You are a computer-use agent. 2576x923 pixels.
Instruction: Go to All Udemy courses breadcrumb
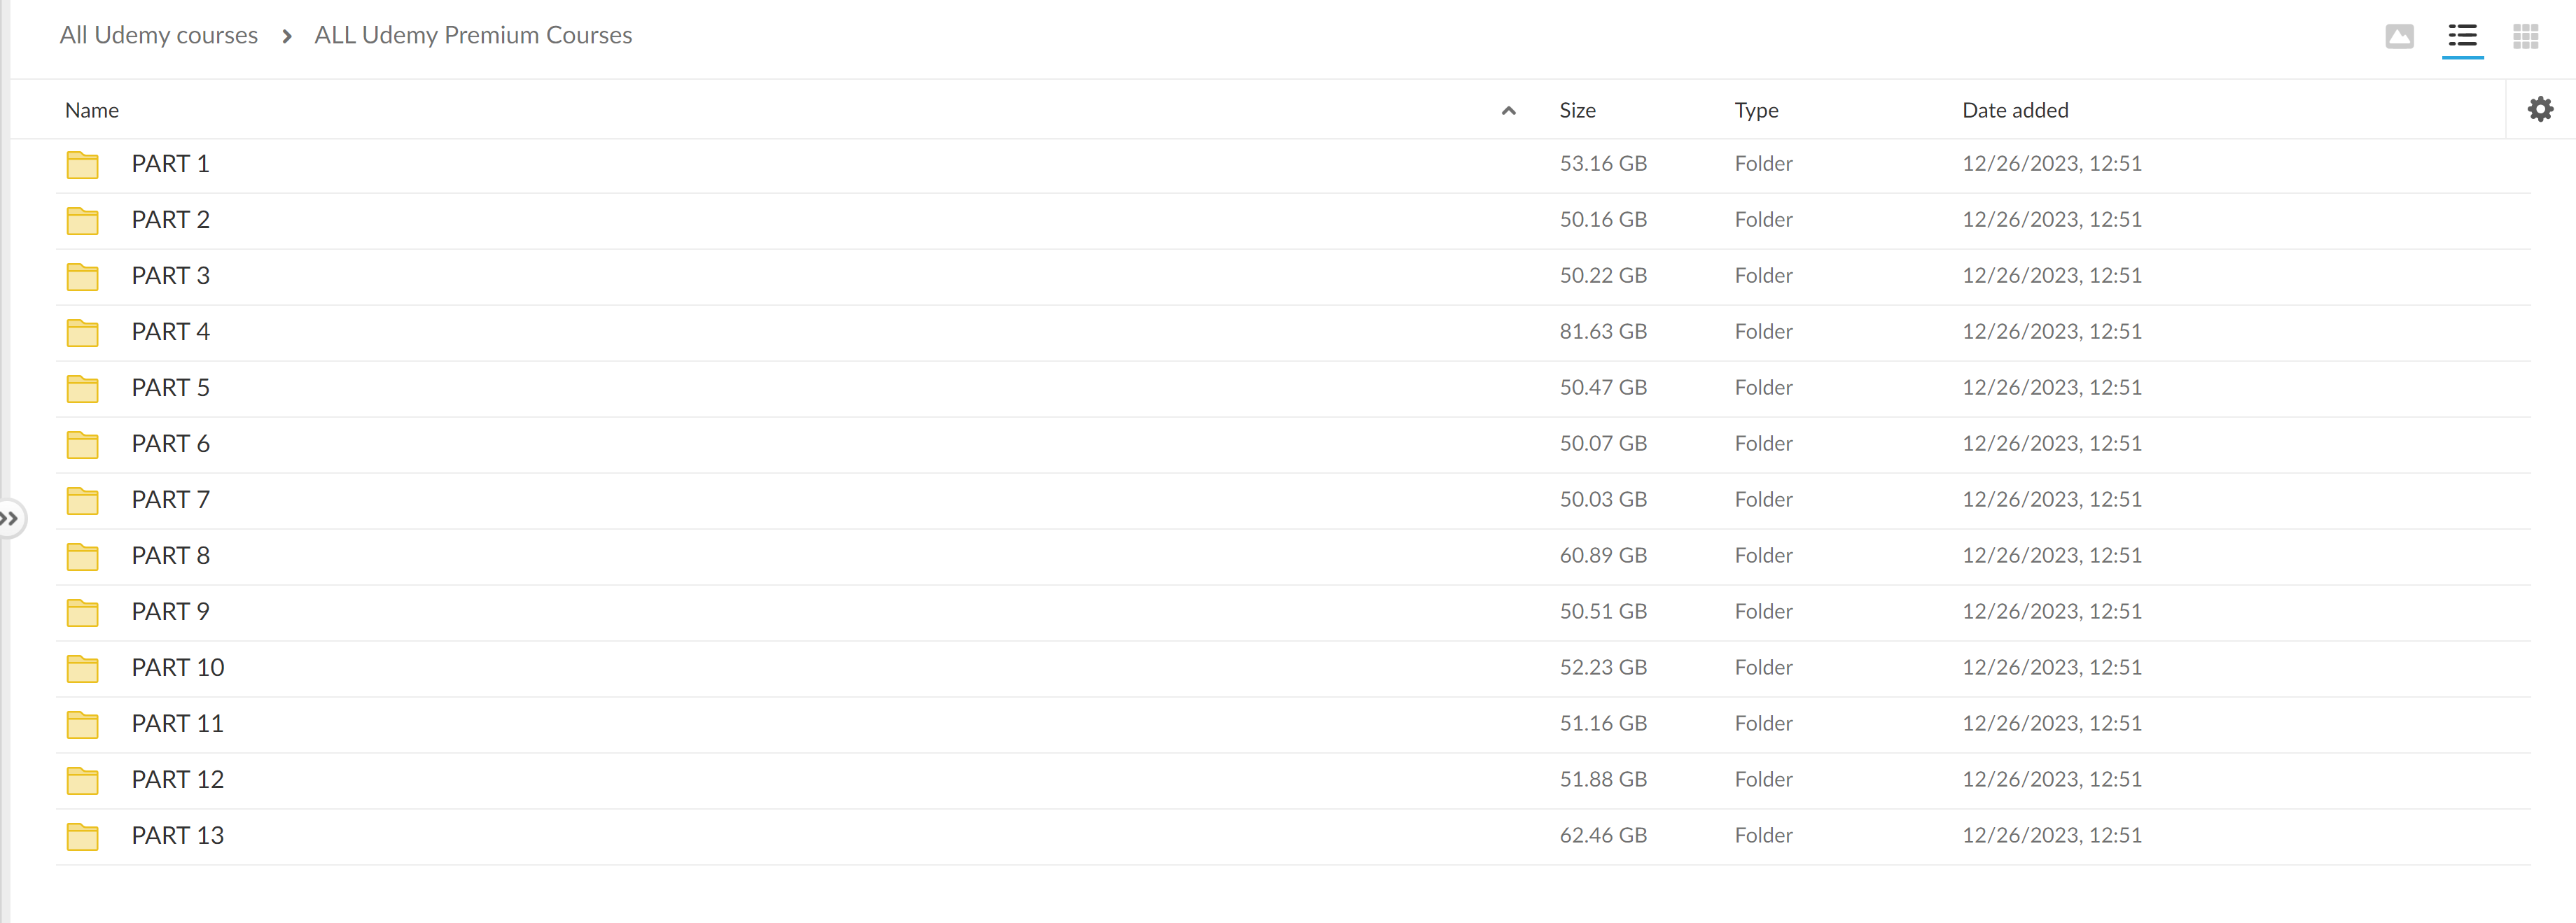coord(158,36)
